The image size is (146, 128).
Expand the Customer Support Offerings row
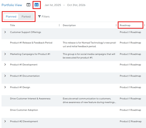coord(5,32)
